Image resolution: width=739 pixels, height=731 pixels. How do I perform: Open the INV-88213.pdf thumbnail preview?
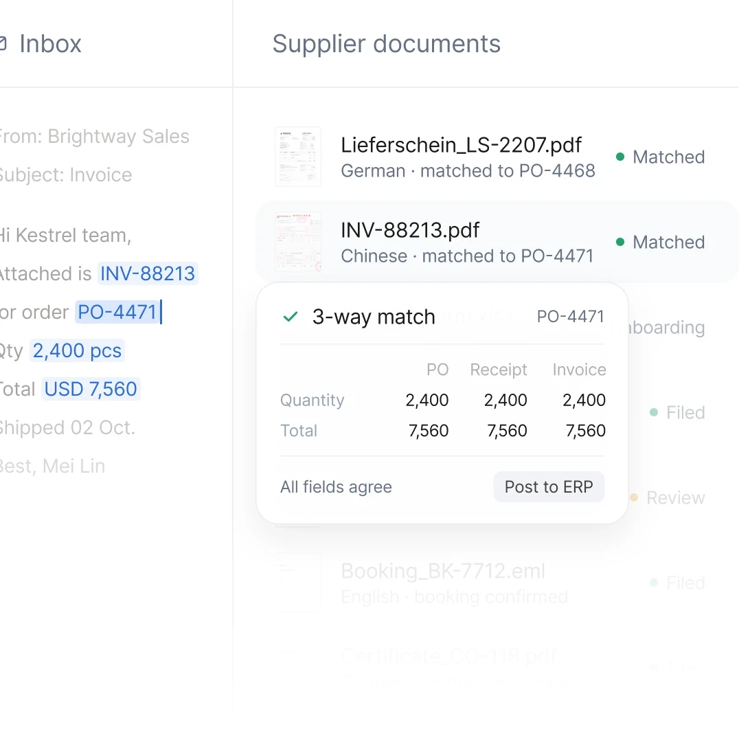[x=298, y=242]
